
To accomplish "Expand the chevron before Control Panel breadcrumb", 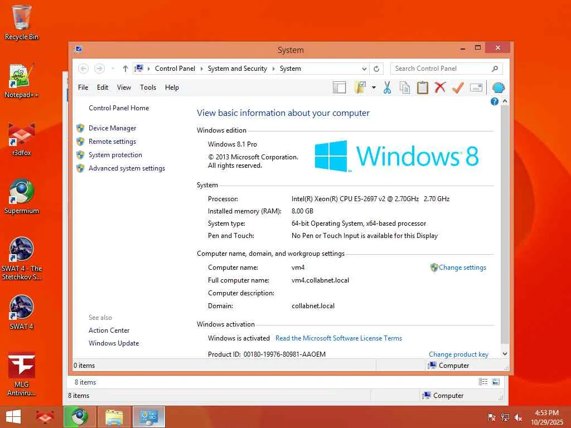I will 148,69.
